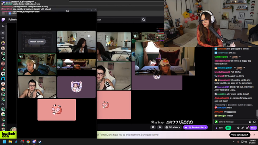The width and height of the screenshot is (258, 145).
Task: Open Windows Start menu
Action: pyautogui.click(x=4, y=142)
